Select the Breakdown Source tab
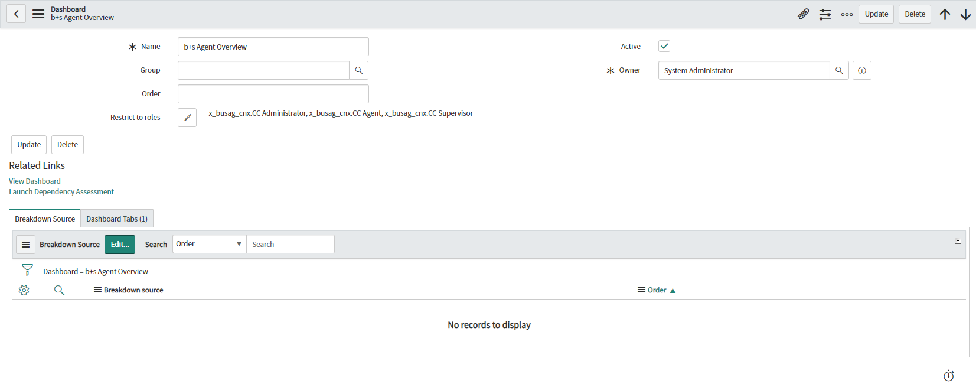The height and width of the screenshot is (387, 976). (45, 219)
